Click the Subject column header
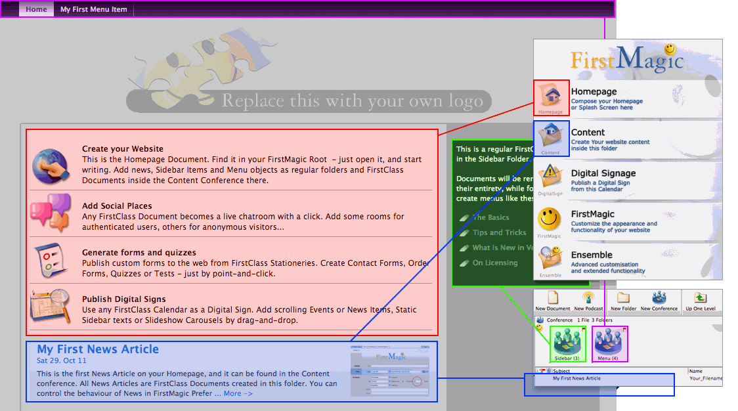This screenshot has width=738, height=411. click(561, 371)
